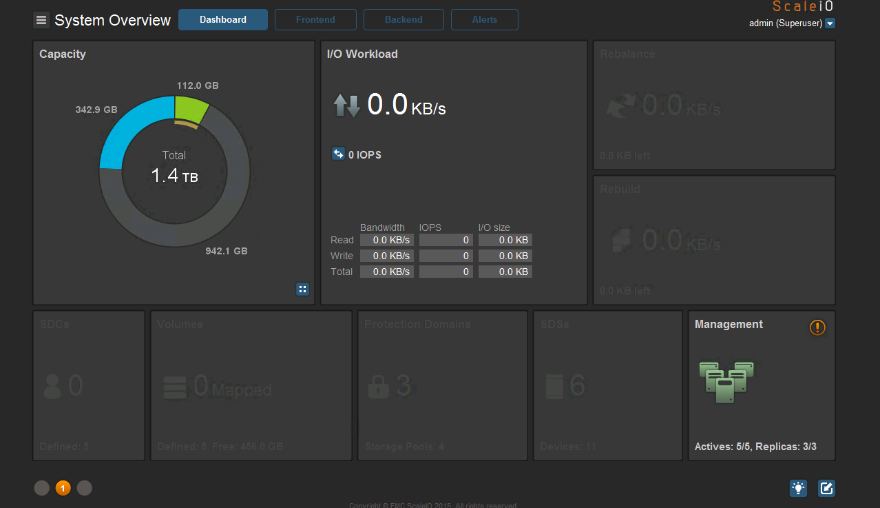Click the IOPS transfer icon in I/O Workload
This screenshot has width=880, height=508.
pos(338,154)
